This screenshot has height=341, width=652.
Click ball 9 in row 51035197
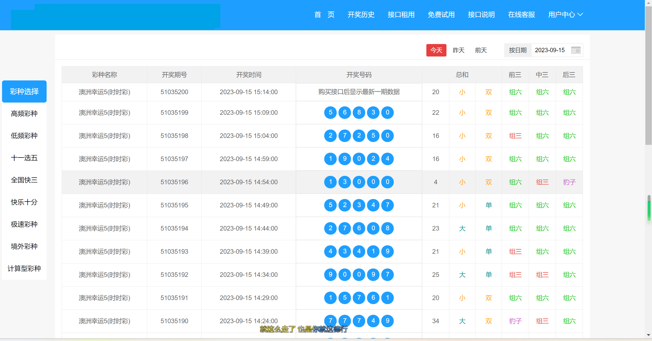[x=345, y=159]
